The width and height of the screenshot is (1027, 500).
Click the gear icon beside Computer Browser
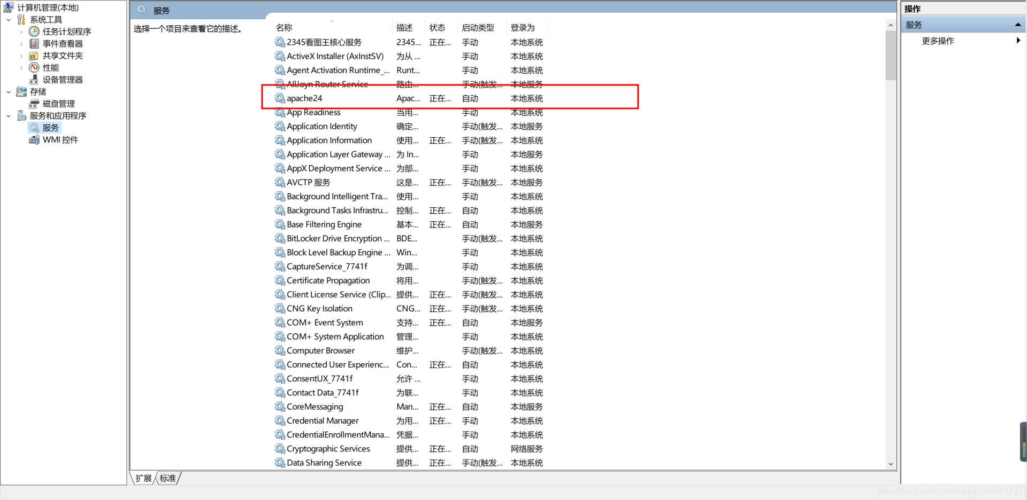point(280,350)
